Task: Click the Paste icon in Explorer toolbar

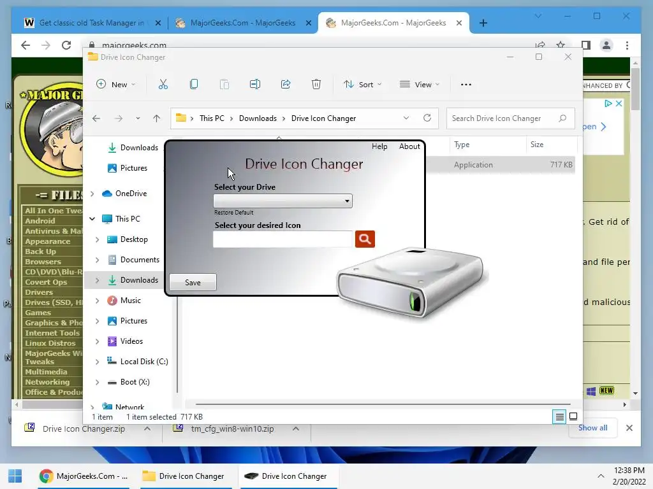Action: coord(224,85)
